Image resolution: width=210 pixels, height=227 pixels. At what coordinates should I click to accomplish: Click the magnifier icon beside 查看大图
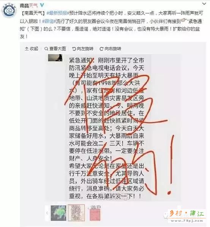click(46, 49)
